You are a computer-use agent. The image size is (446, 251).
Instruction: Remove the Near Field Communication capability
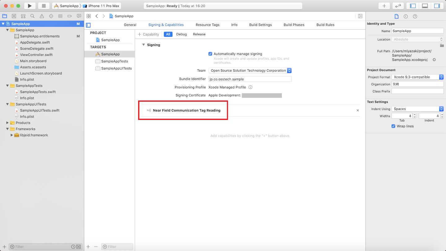tap(358, 110)
